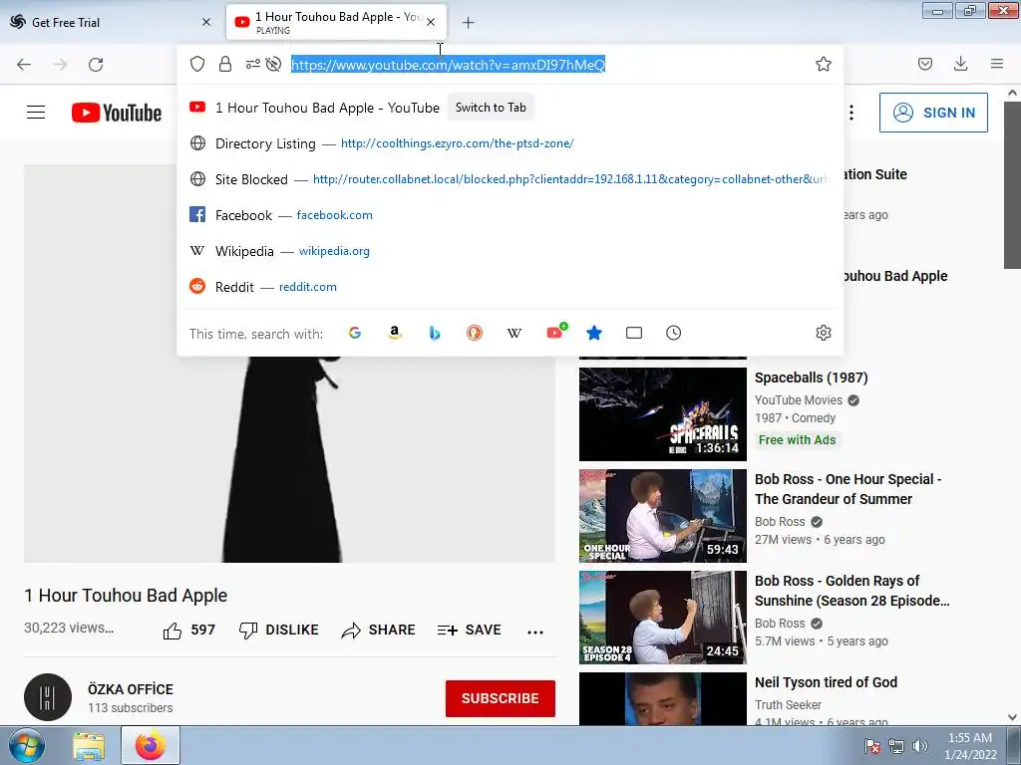Open the Firefox application menu

[996, 64]
